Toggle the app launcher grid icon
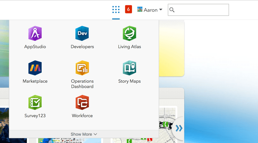This screenshot has height=143, width=258. 116,10
